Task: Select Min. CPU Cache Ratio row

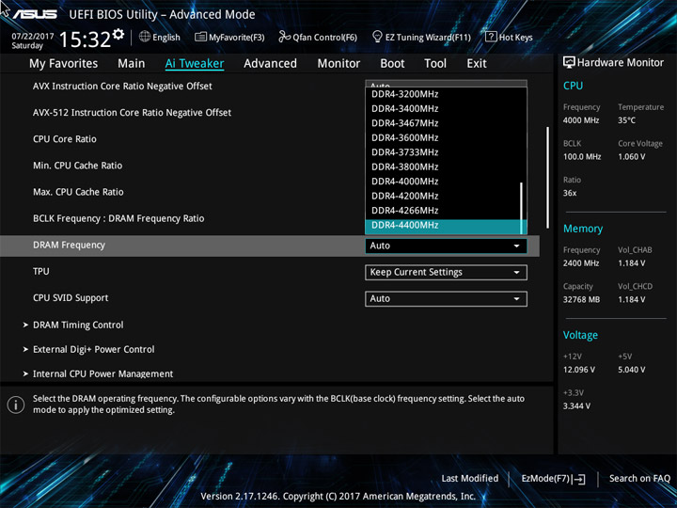Action: 78,166
